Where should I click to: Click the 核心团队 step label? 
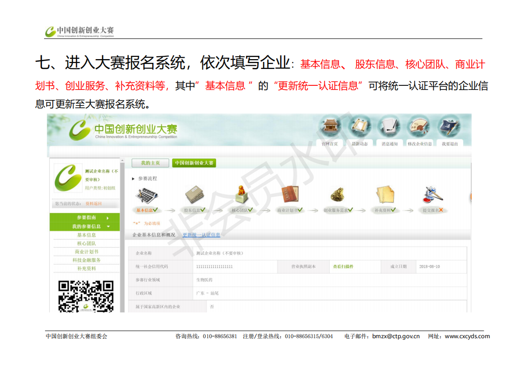click(x=240, y=210)
